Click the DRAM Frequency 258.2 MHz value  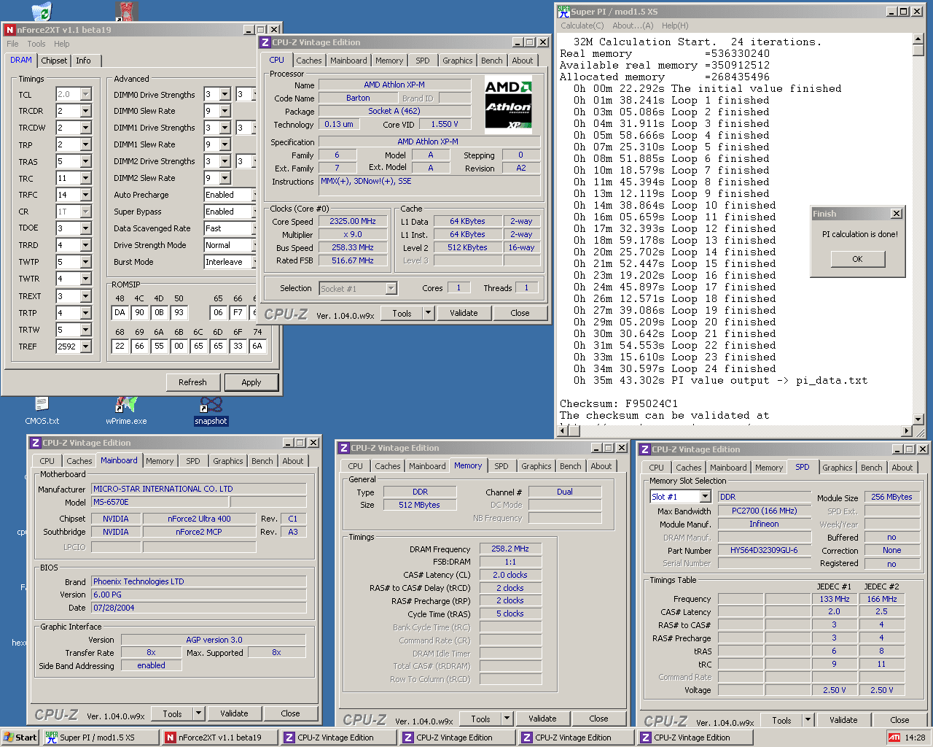click(x=510, y=549)
